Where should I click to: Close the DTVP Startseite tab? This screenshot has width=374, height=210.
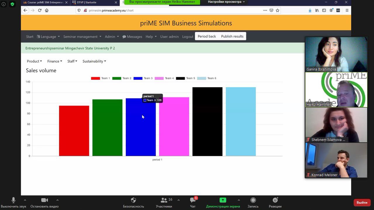116,2
